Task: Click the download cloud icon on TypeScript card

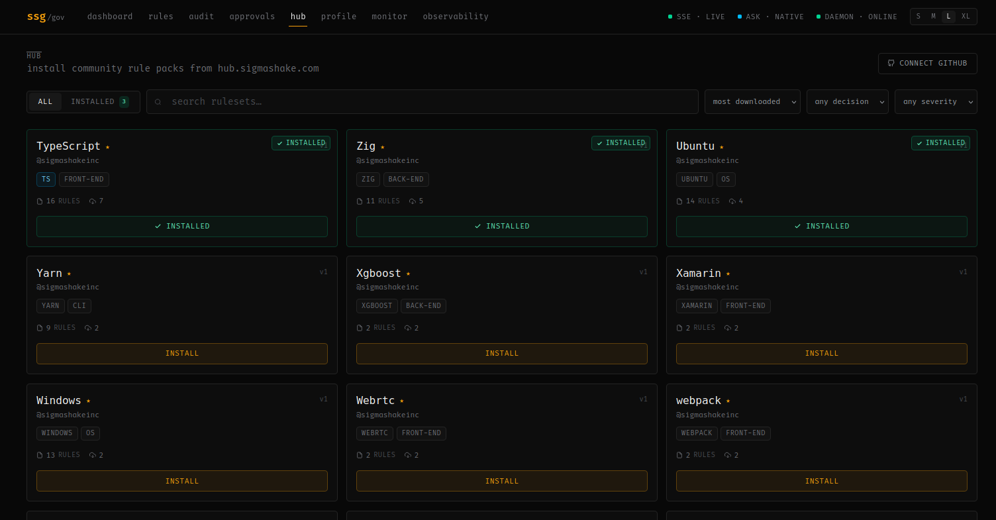Action: (x=93, y=201)
